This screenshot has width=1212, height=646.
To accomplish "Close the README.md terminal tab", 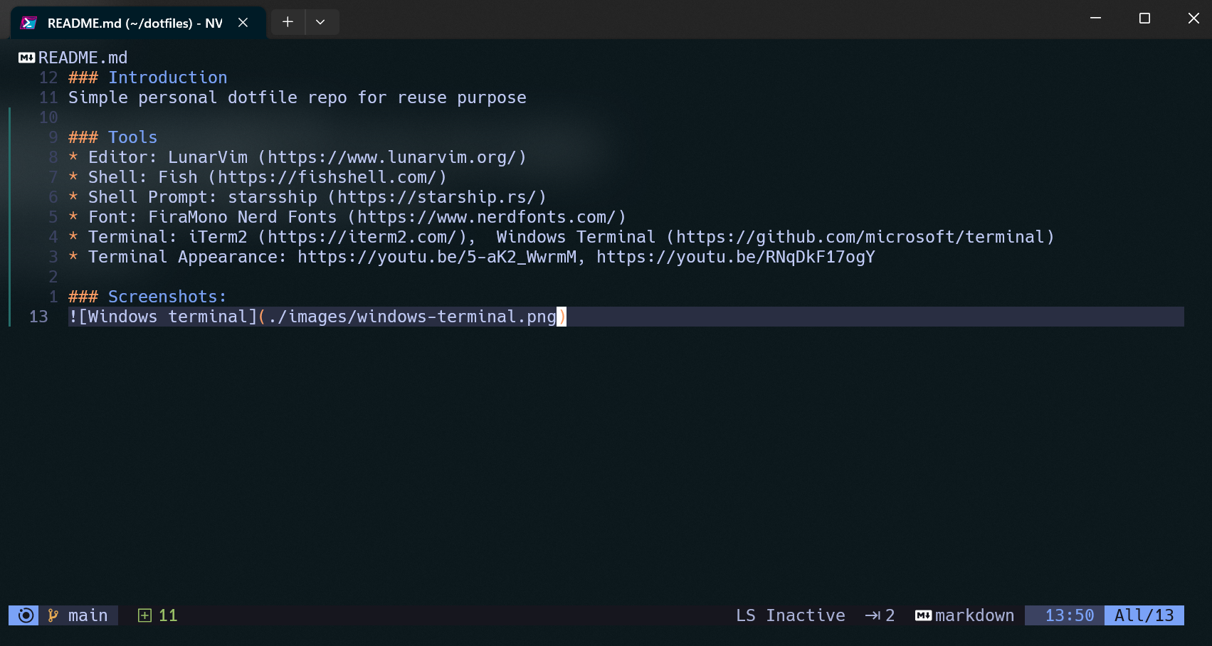I will point(243,23).
